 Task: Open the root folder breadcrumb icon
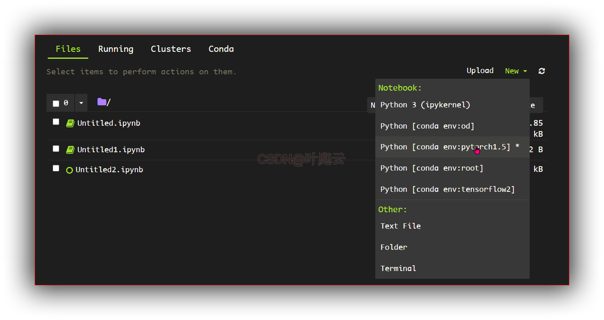(x=102, y=101)
